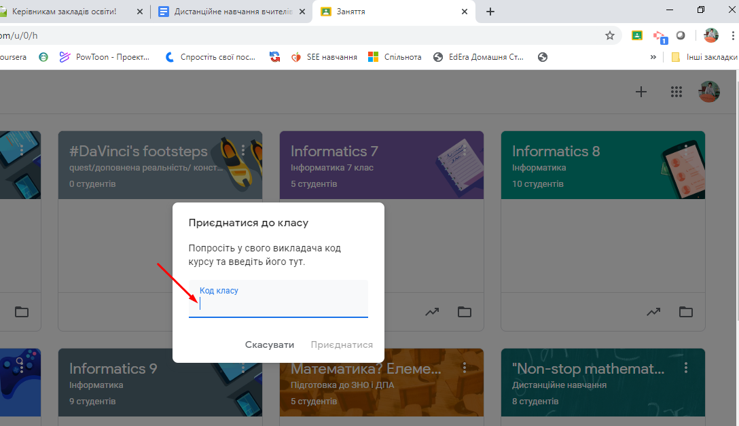This screenshot has height=426, width=739.
Task: Click the Скасувати button
Action: (x=270, y=344)
